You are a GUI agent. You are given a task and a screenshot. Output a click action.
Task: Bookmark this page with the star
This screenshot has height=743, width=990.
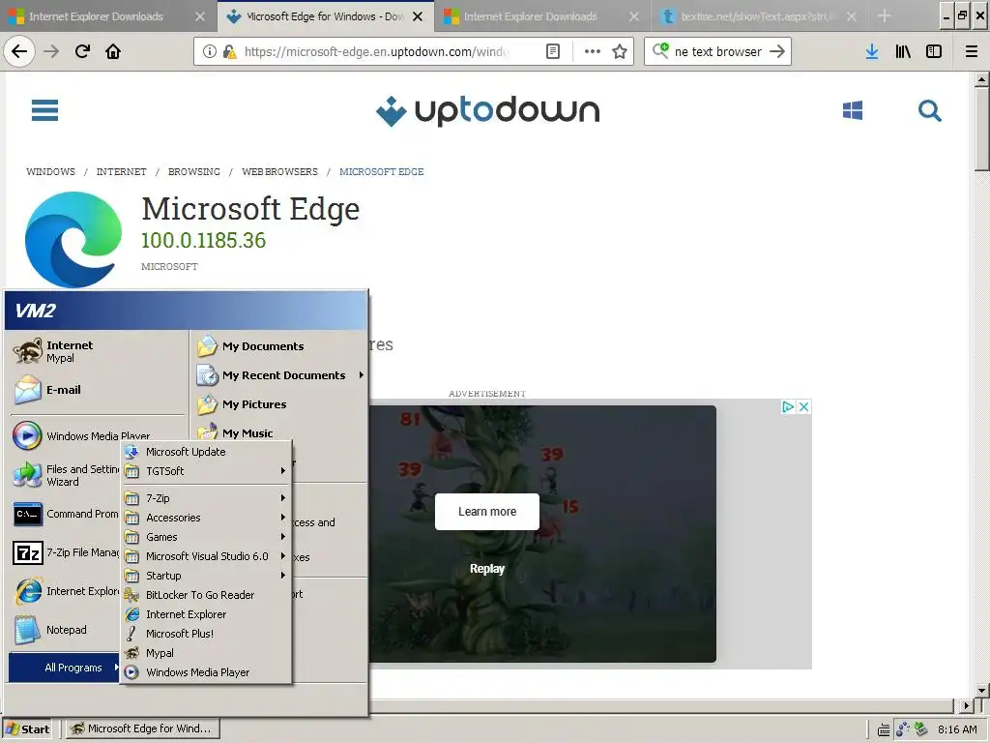click(620, 51)
